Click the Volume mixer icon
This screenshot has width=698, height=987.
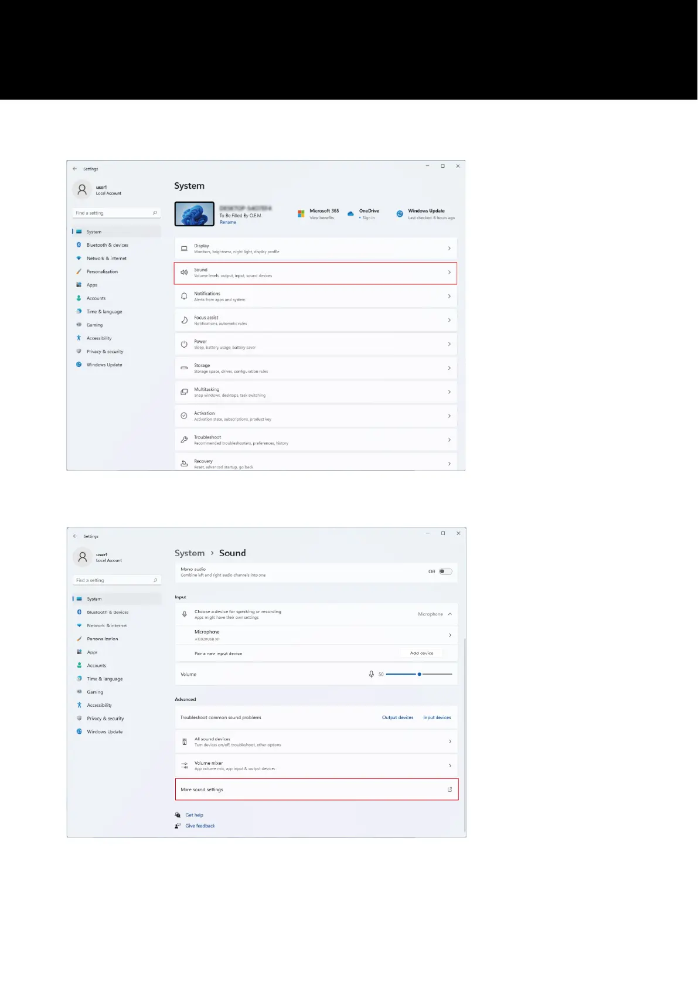coord(185,766)
